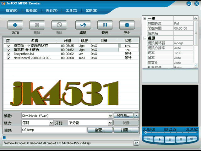The image size is (201, 151).
Task: Expand the 分割 split dropdown
Action: click(110, 123)
